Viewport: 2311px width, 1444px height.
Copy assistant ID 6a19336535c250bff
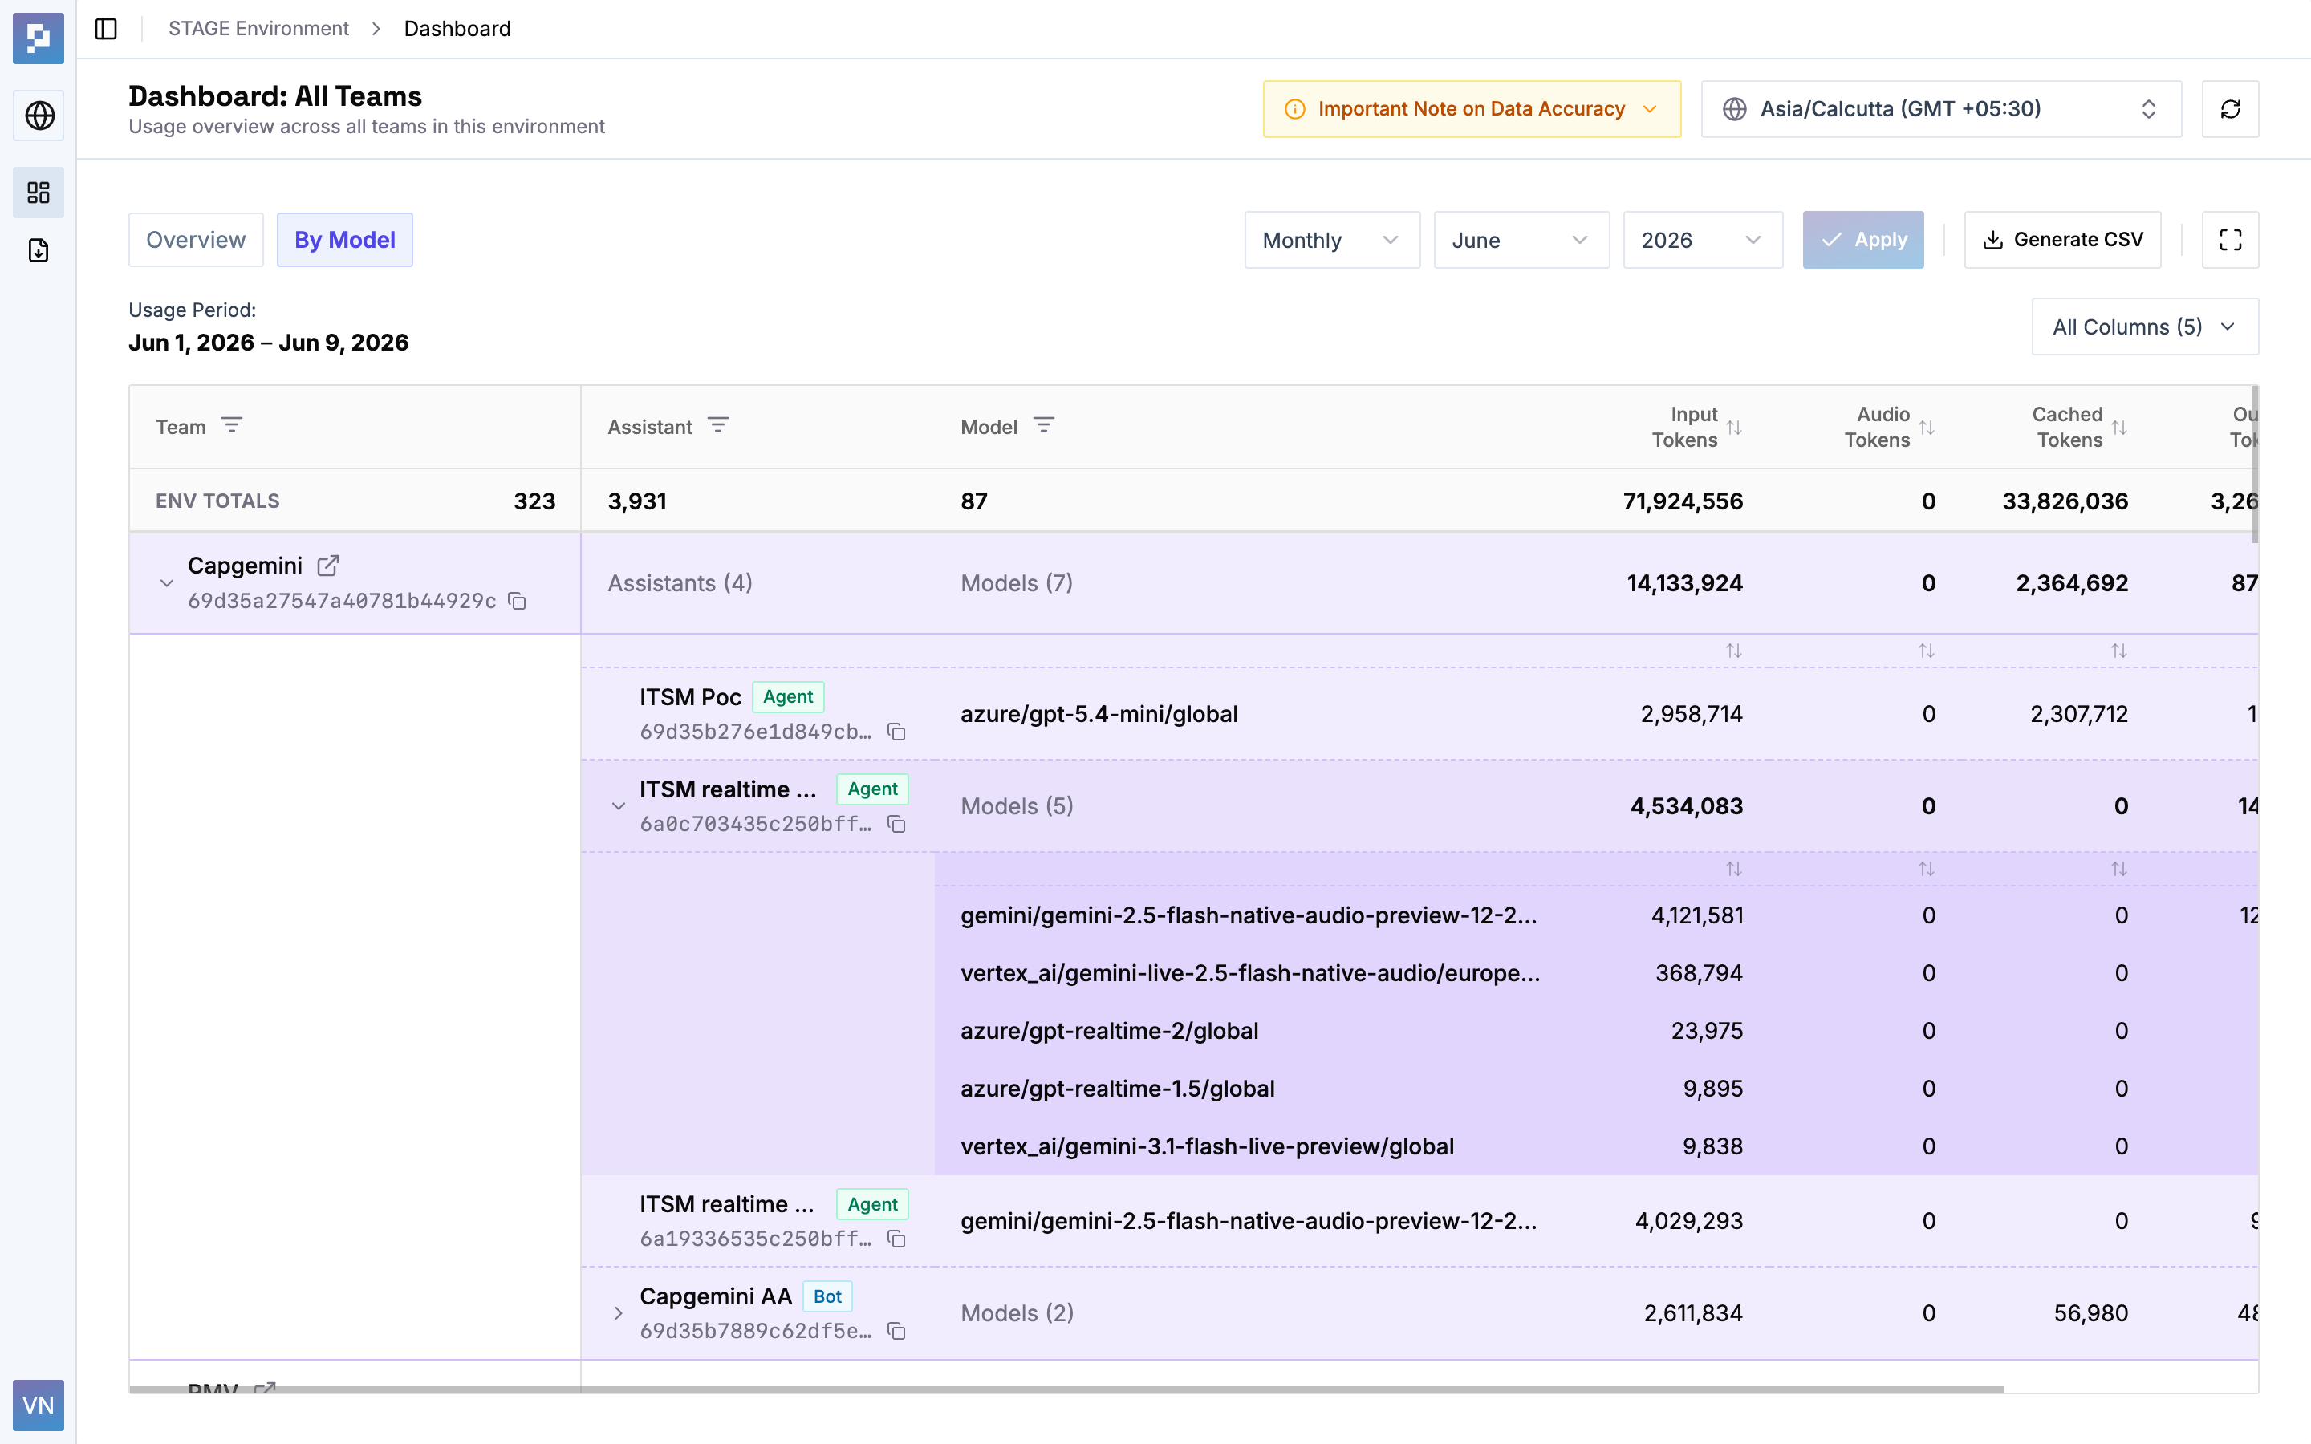coord(896,1239)
